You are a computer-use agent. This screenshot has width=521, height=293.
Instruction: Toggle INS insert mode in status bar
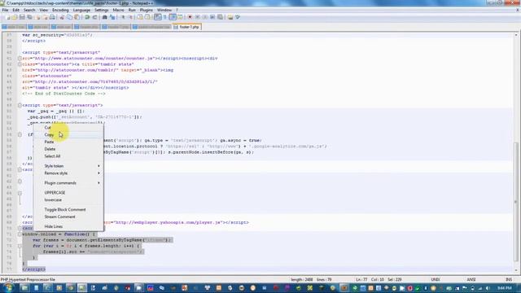(x=508, y=280)
